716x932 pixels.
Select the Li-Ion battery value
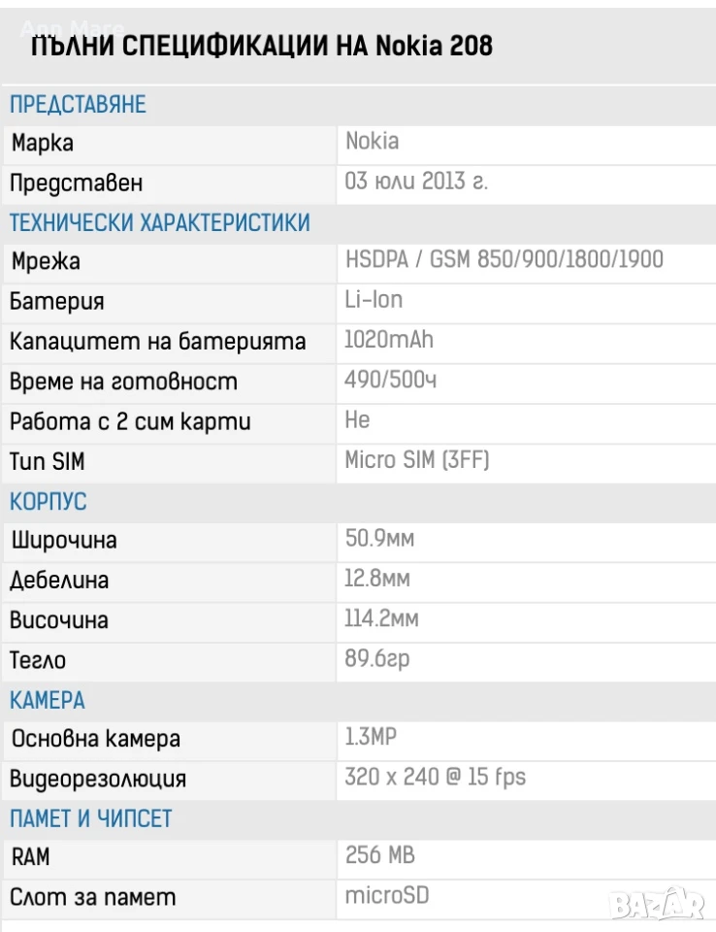click(x=374, y=300)
